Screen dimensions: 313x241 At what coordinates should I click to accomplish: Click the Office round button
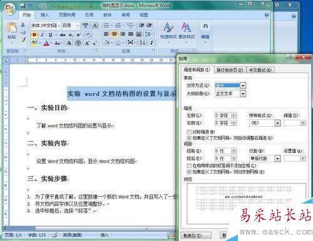click(10, 9)
